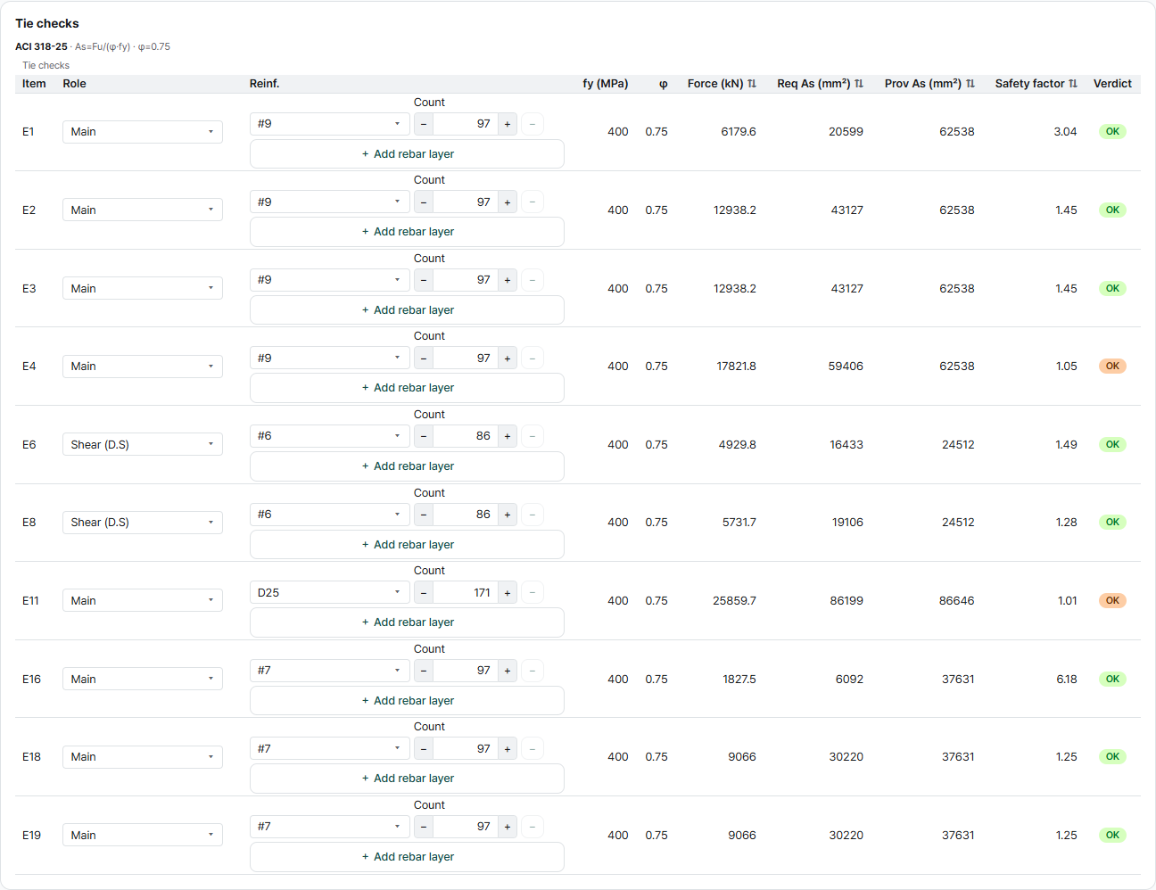Add rebar layer to row E11
The height and width of the screenshot is (890, 1156).
(x=407, y=622)
